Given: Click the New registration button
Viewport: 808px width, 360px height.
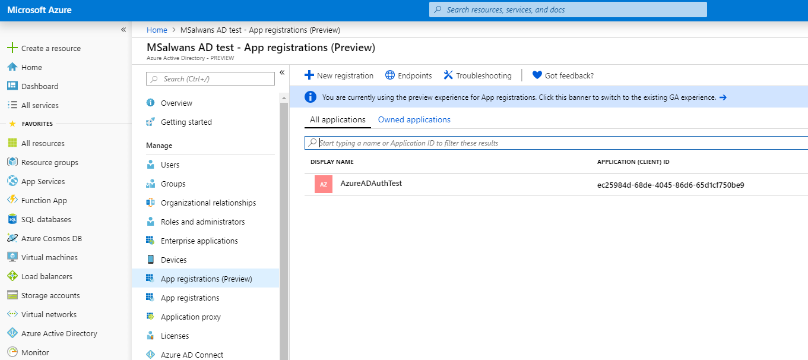Looking at the screenshot, I should [x=339, y=75].
